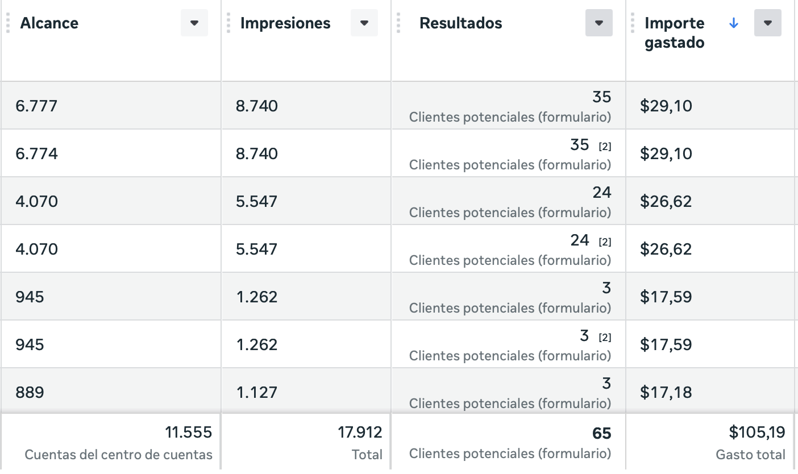Open footnote [2] beside result 3
The width and height of the screenshot is (798, 474).
pyautogui.click(x=605, y=338)
